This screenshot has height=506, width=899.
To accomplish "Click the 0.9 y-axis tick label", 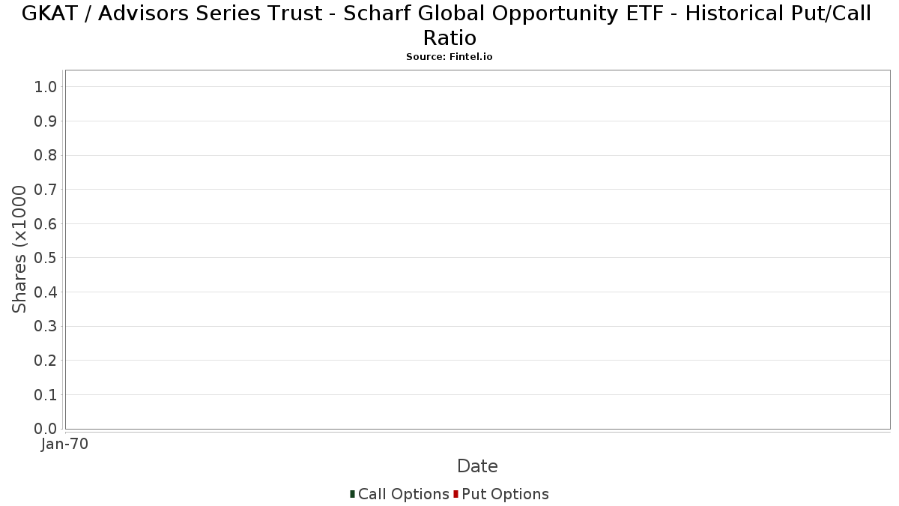I will click(x=46, y=121).
